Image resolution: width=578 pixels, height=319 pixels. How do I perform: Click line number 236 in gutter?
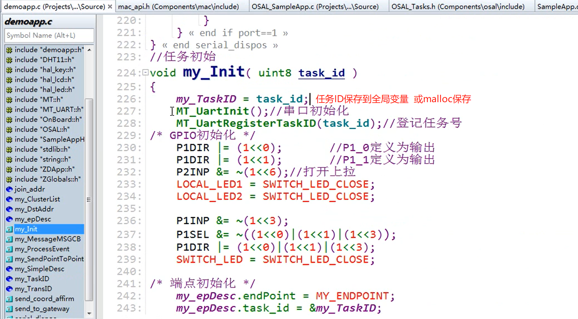127,221
